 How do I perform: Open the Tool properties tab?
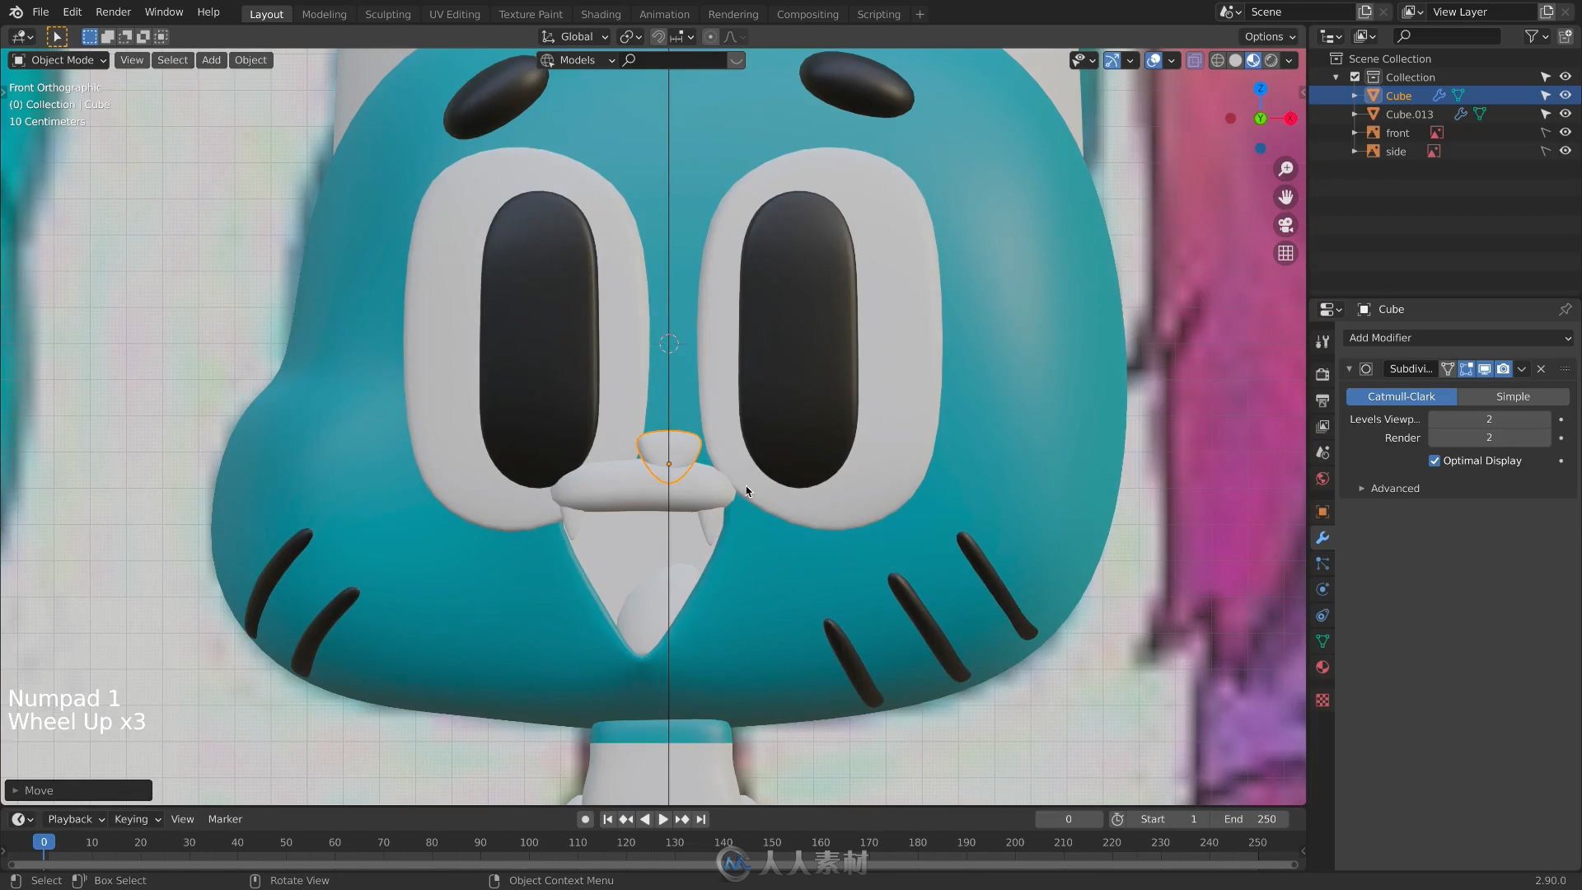click(1322, 341)
